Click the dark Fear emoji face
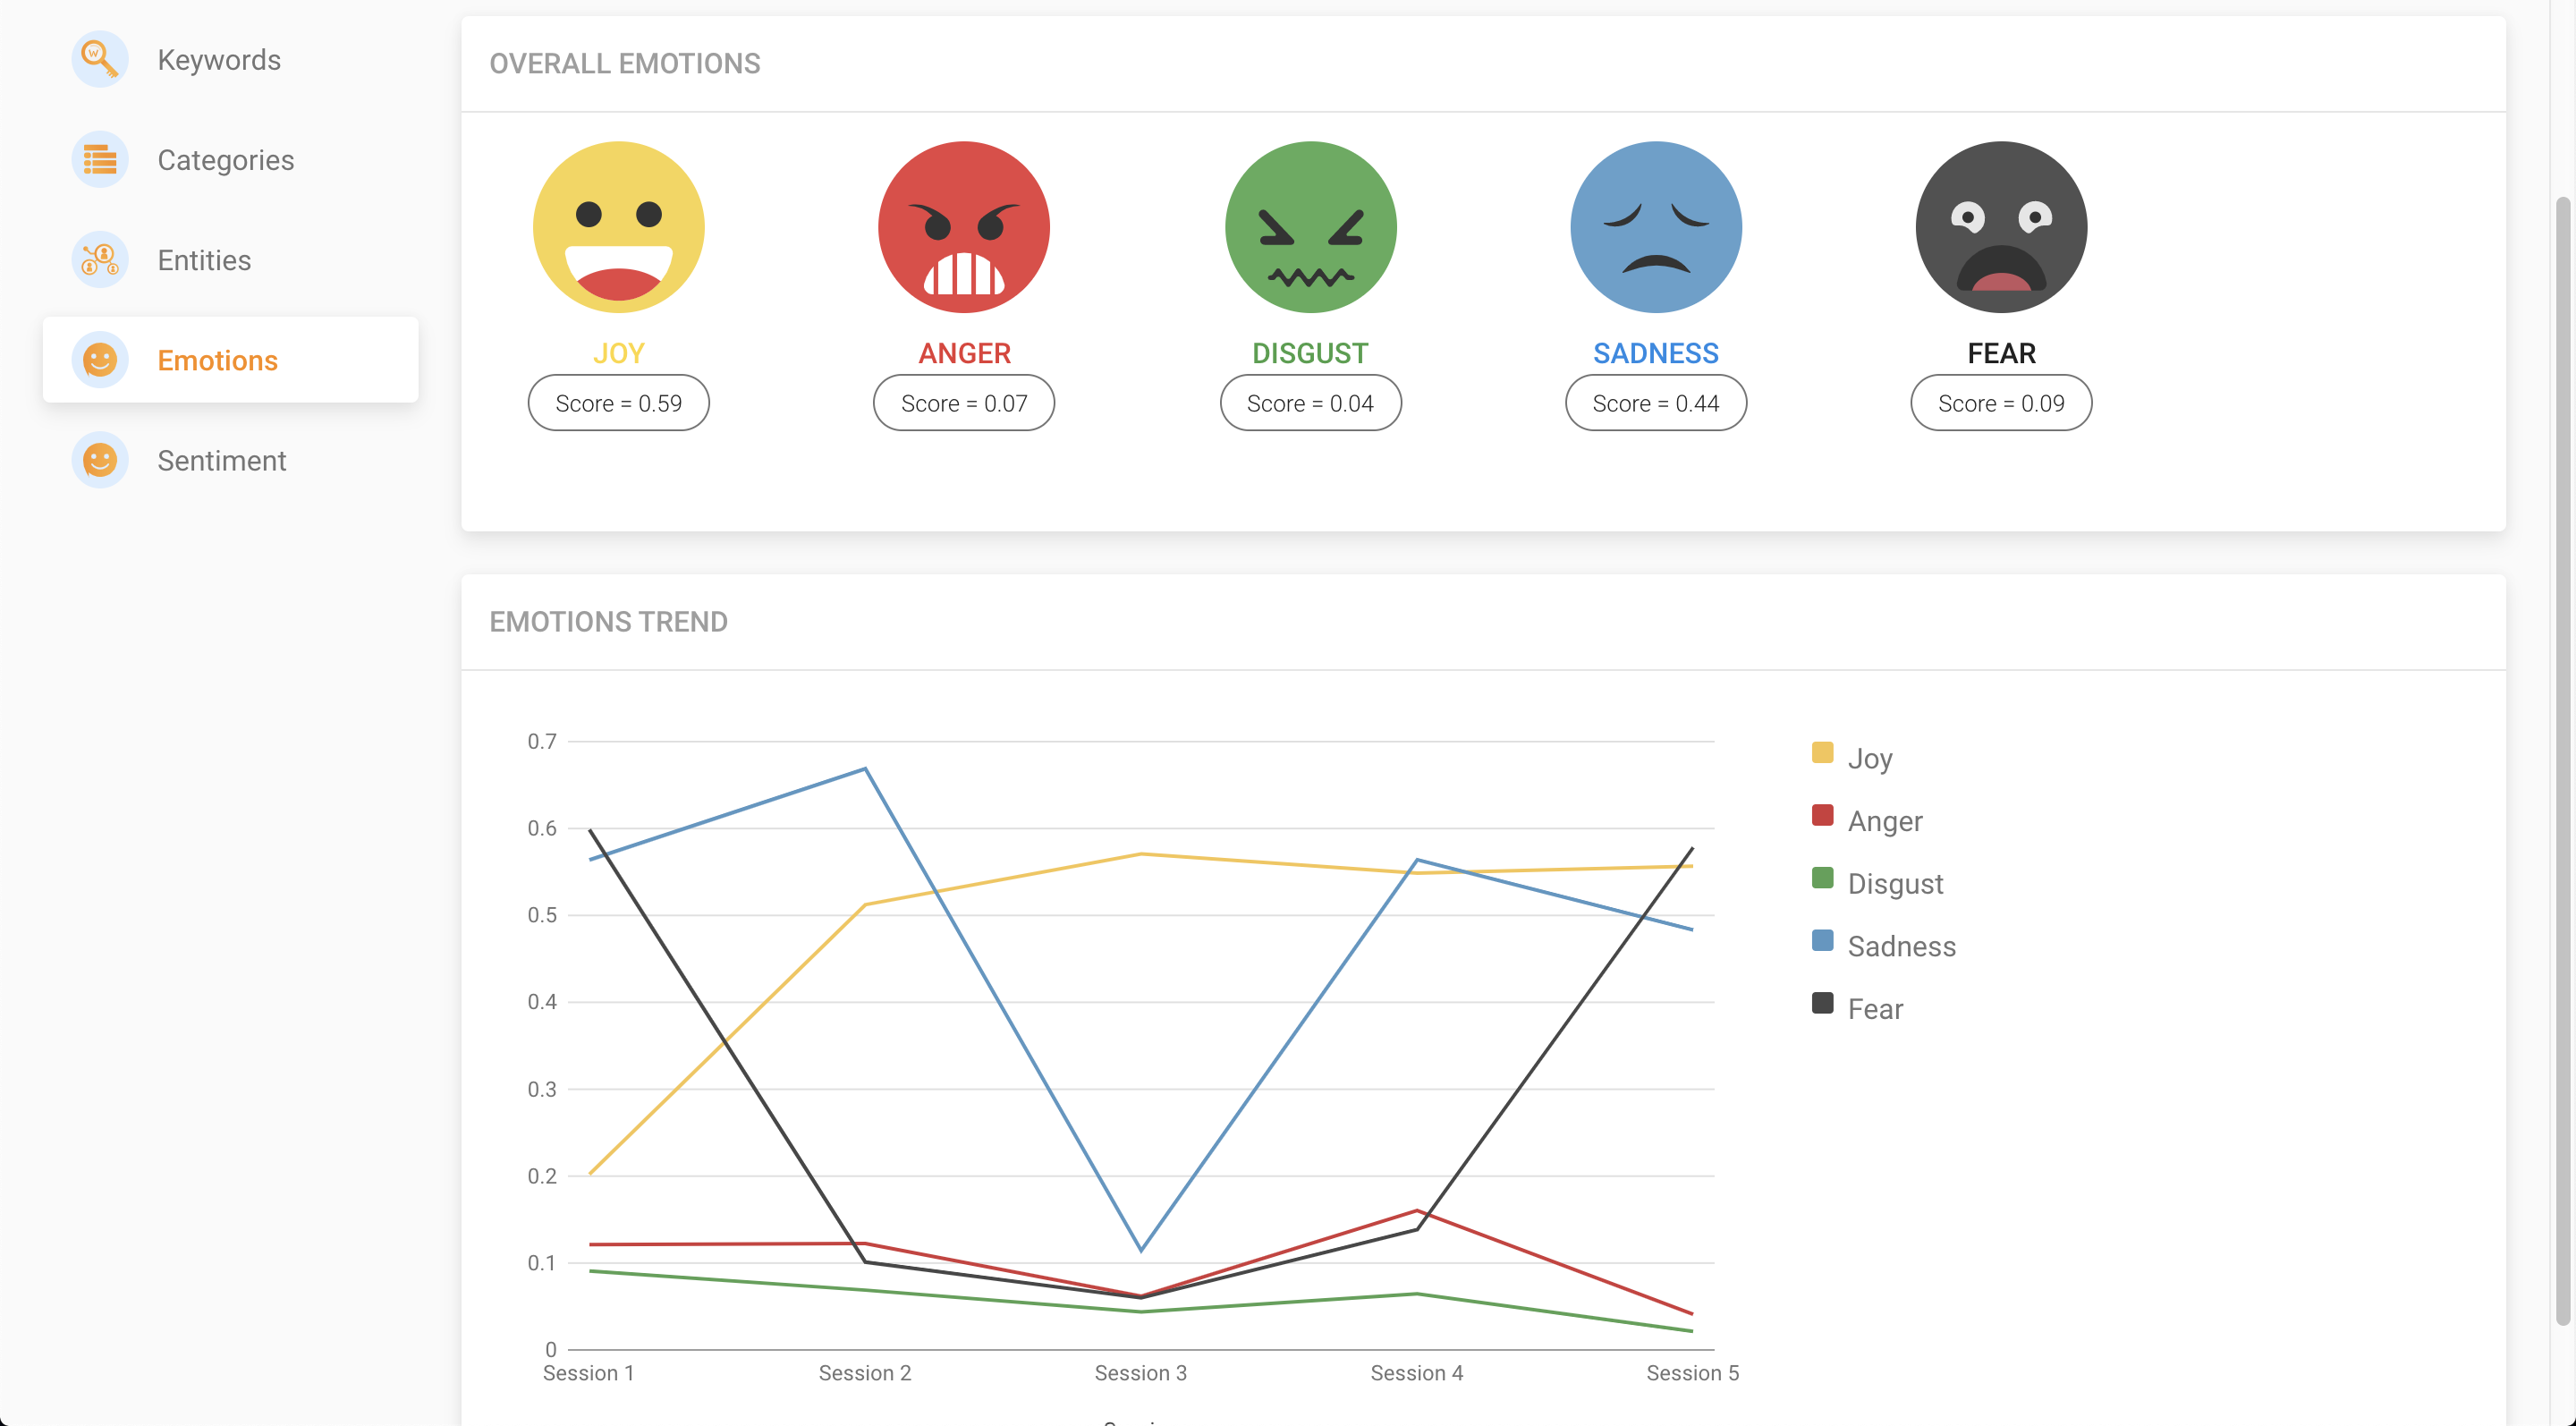Image resolution: width=2576 pixels, height=1426 pixels. (x=2001, y=227)
